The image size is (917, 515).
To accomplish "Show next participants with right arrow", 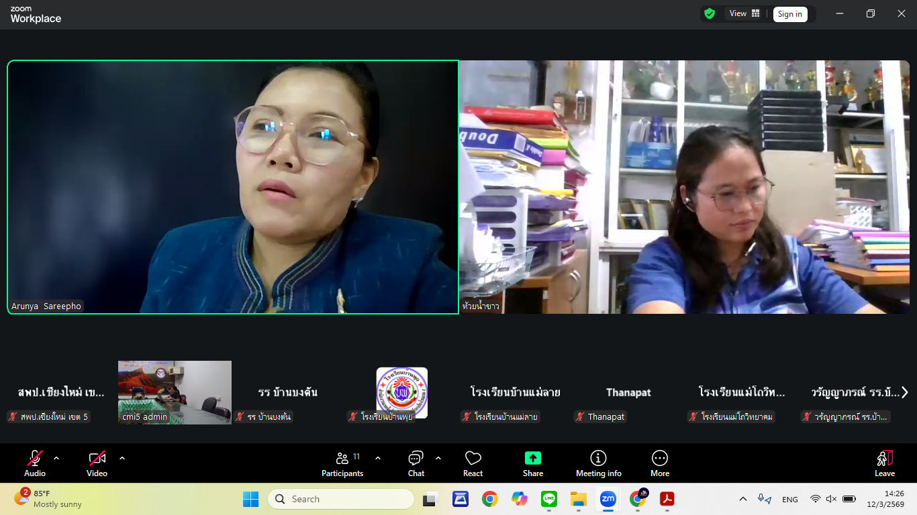I will pyautogui.click(x=904, y=392).
